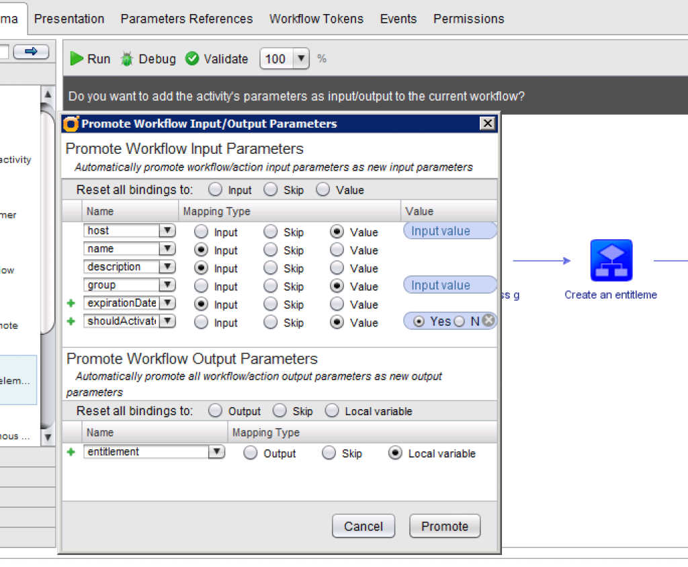Open the Workflow Tokens tab
Image resolution: width=688 pixels, height=567 pixels.
(x=316, y=19)
